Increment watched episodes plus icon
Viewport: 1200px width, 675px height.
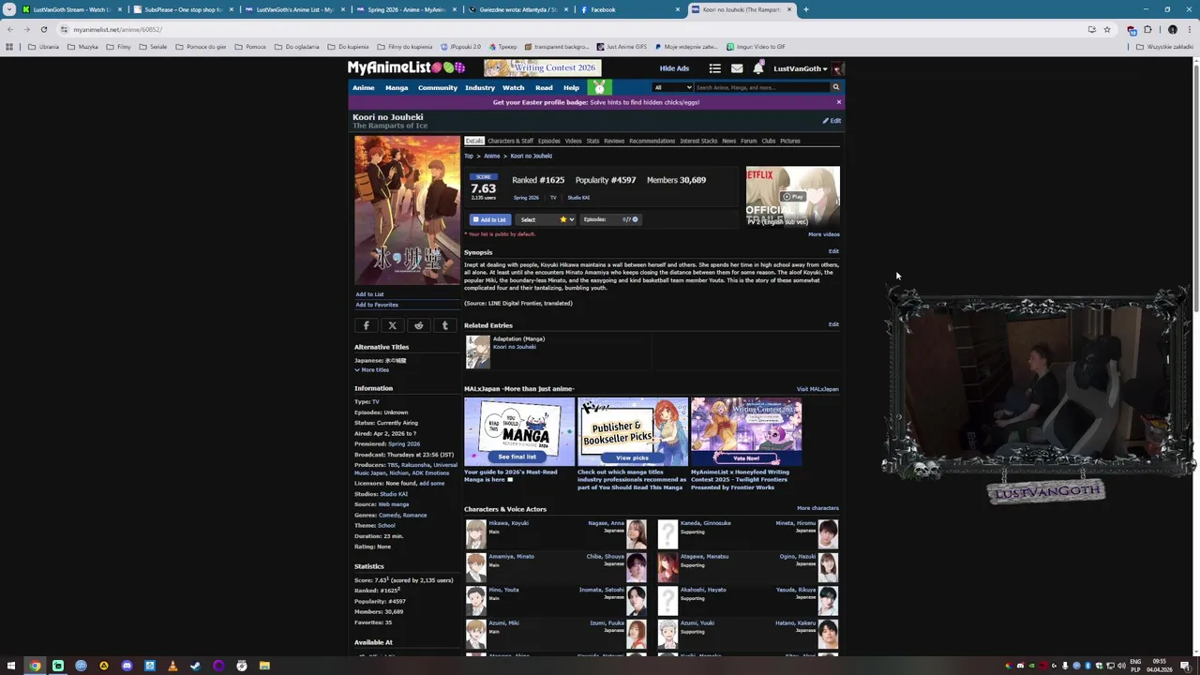(x=635, y=219)
